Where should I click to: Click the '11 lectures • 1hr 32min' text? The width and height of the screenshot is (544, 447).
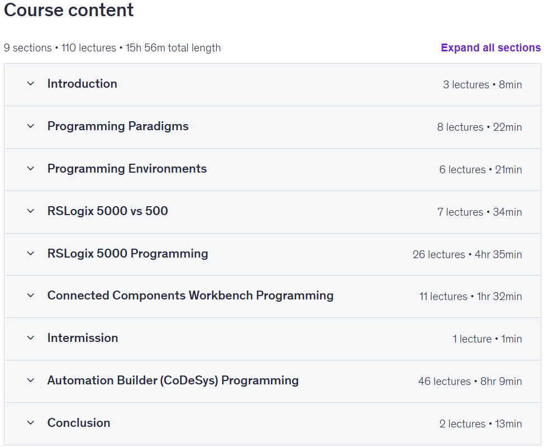(x=470, y=296)
